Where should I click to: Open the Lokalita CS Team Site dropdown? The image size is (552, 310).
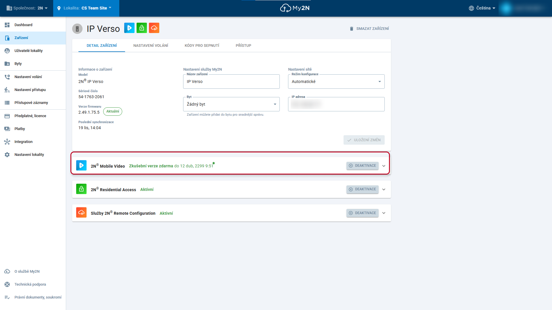(x=86, y=8)
